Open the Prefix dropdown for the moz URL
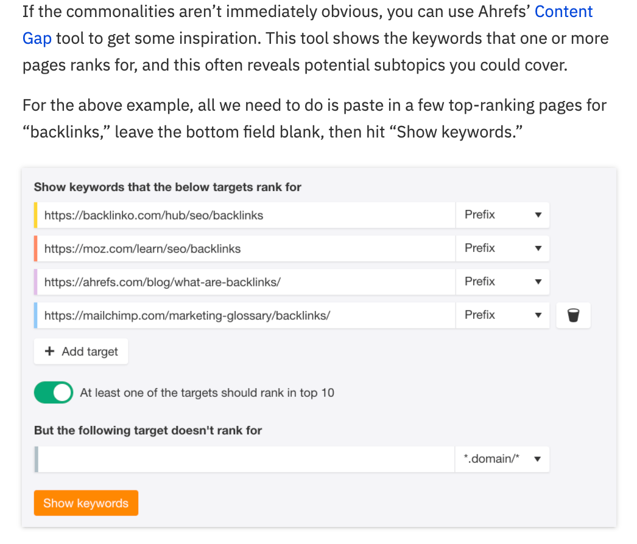The width and height of the screenshot is (637, 544). point(502,248)
